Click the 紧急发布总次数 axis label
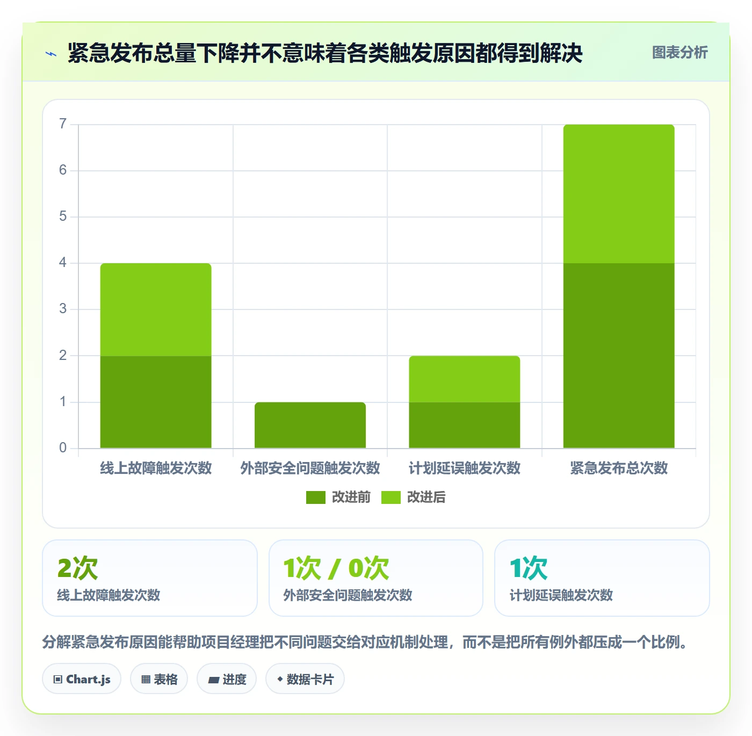The image size is (752, 736). tap(619, 468)
